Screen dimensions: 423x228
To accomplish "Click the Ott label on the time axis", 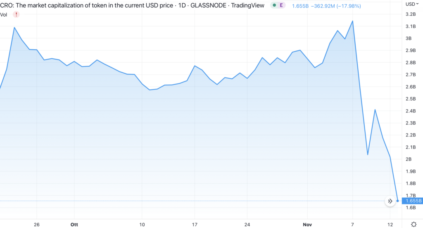I will (74, 224).
